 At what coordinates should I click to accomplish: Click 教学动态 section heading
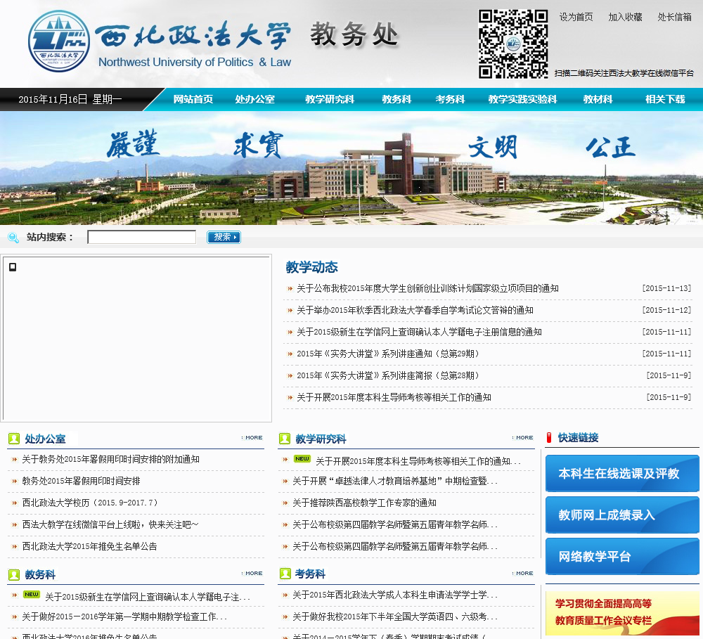(311, 267)
